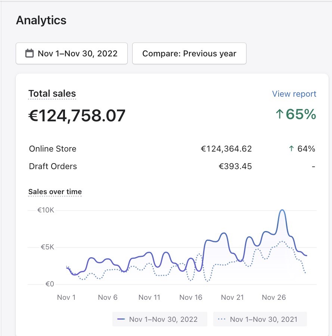
Task: Click the small up arrow beside 64%
Action: (291, 149)
